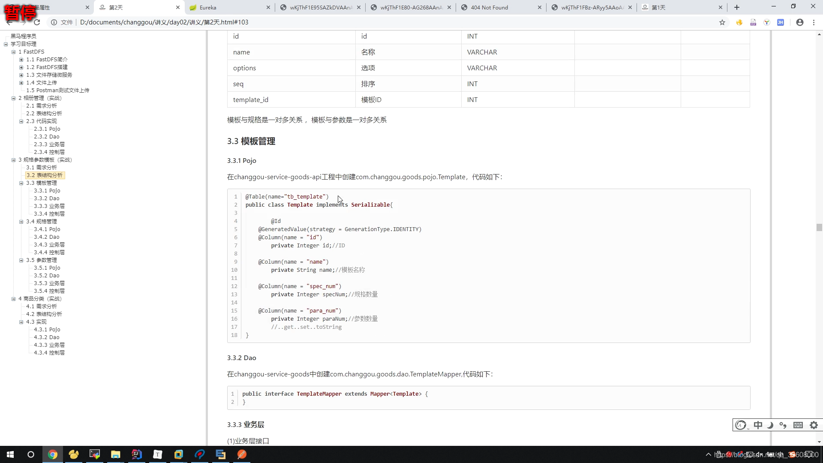Click the page vertical scrollbar thumb
Image resolution: width=823 pixels, height=463 pixels.
pos(819,227)
